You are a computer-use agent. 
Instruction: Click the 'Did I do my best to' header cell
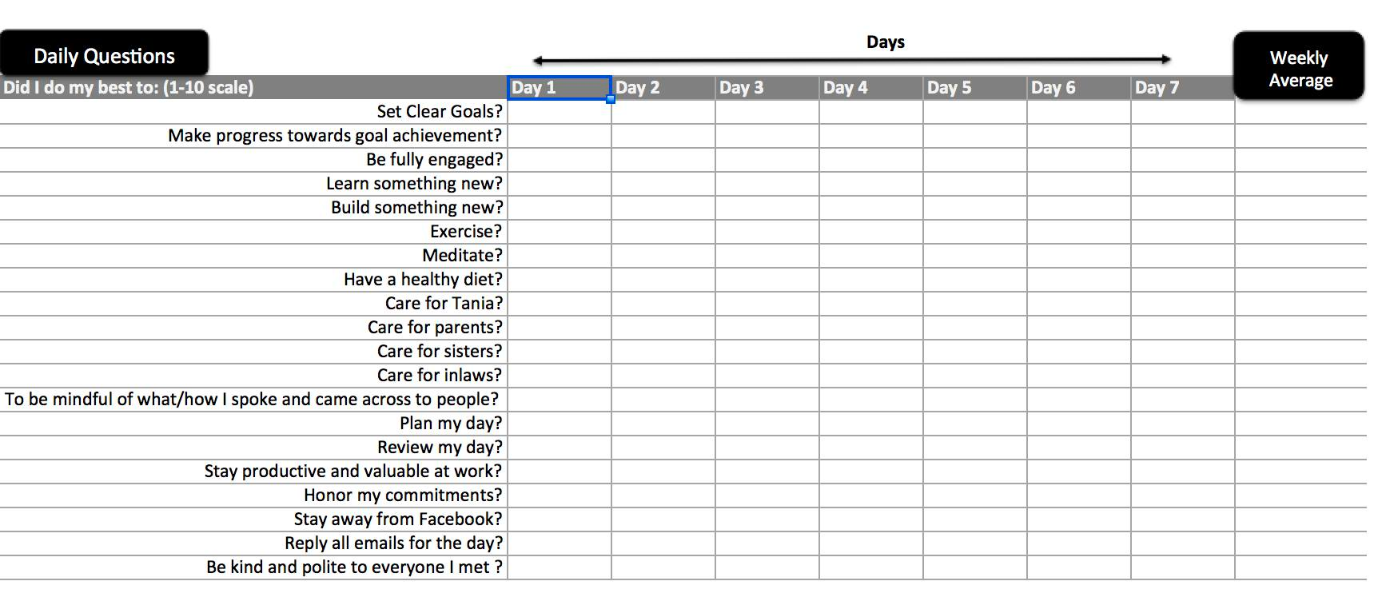pos(253,88)
